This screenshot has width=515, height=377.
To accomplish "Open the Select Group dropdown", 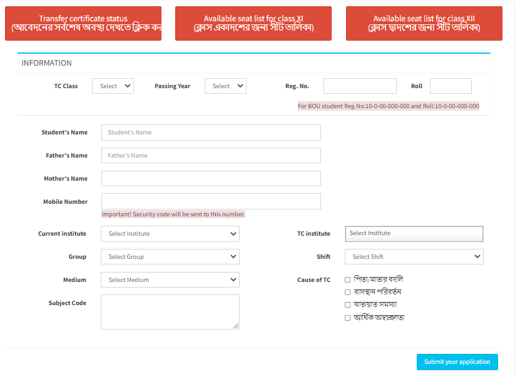I will click(x=170, y=257).
